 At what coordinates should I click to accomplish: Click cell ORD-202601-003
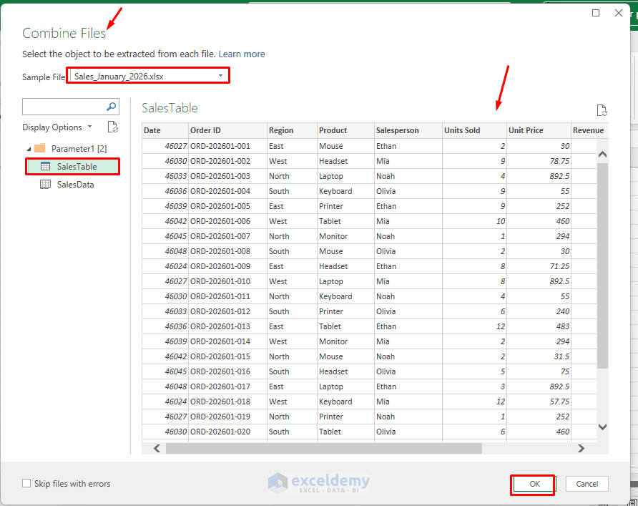click(x=227, y=176)
